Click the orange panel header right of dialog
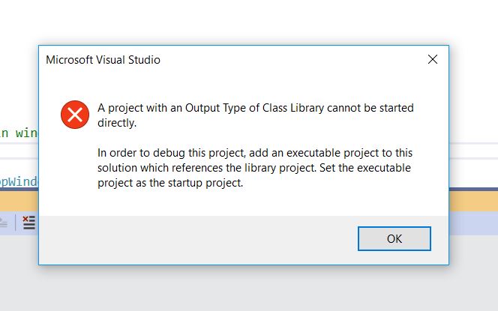The image size is (498, 311). tap(473, 201)
